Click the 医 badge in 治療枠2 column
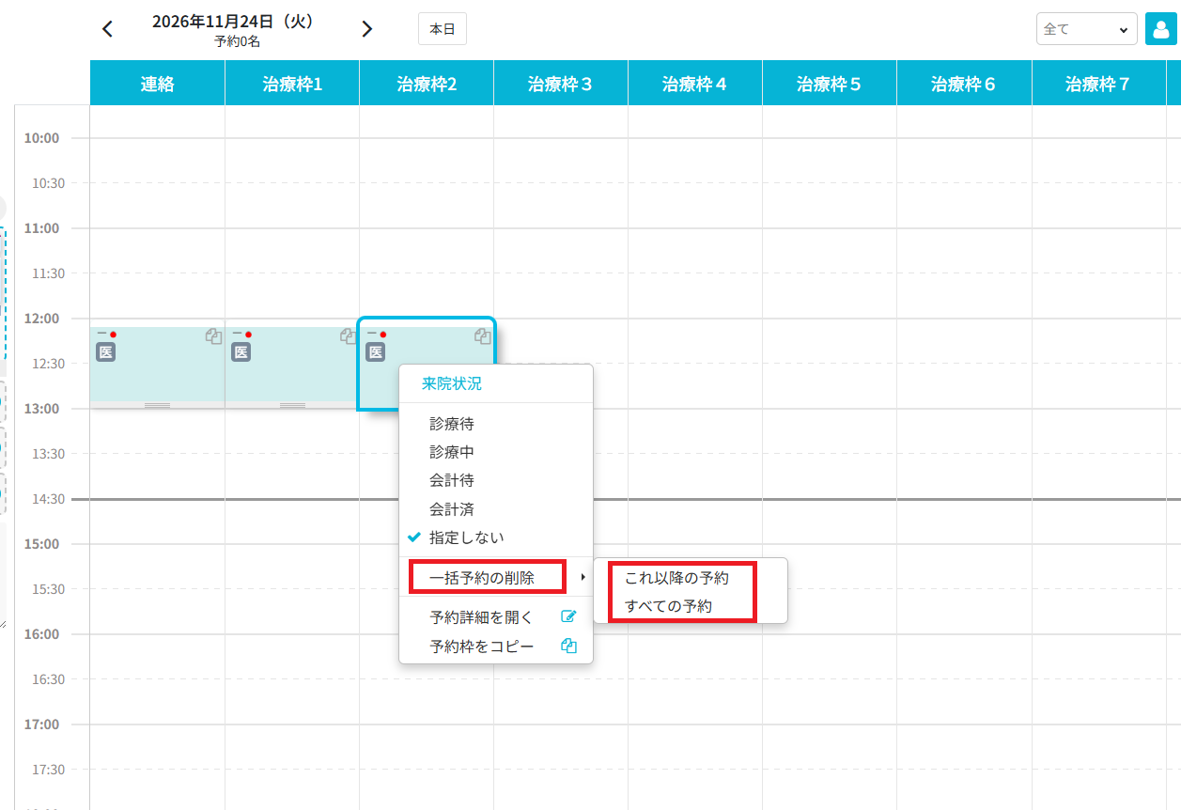This screenshot has height=810, width=1181. (x=376, y=352)
